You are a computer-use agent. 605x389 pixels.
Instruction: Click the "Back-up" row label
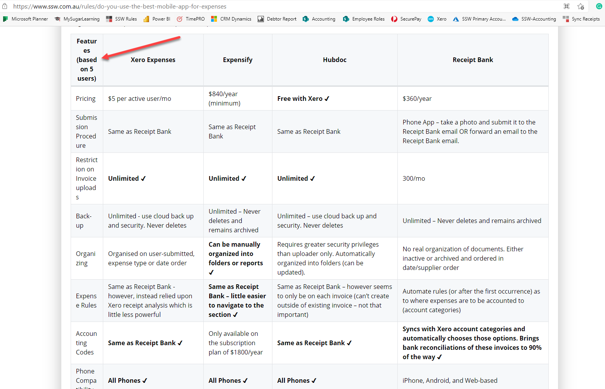(x=87, y=221)
